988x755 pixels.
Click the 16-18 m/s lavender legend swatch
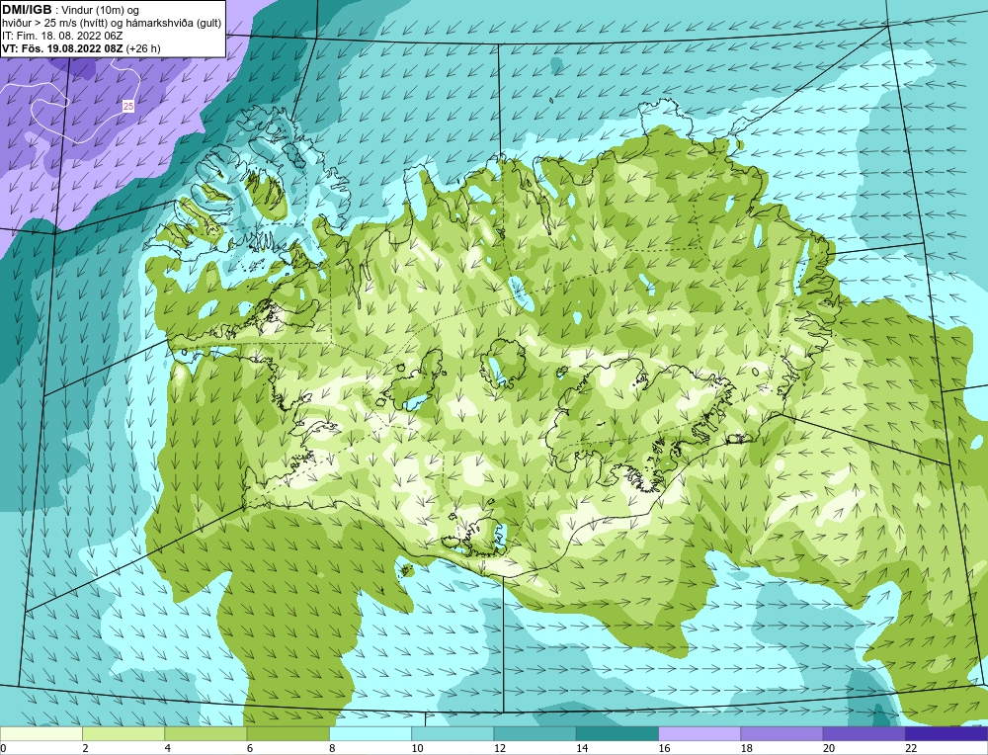pos(700,734)
